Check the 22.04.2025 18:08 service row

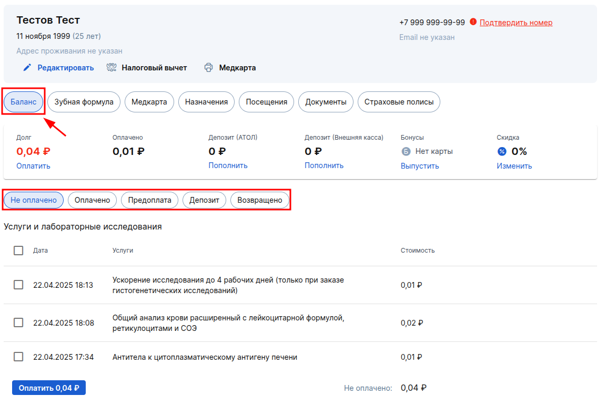coord(18,322)
